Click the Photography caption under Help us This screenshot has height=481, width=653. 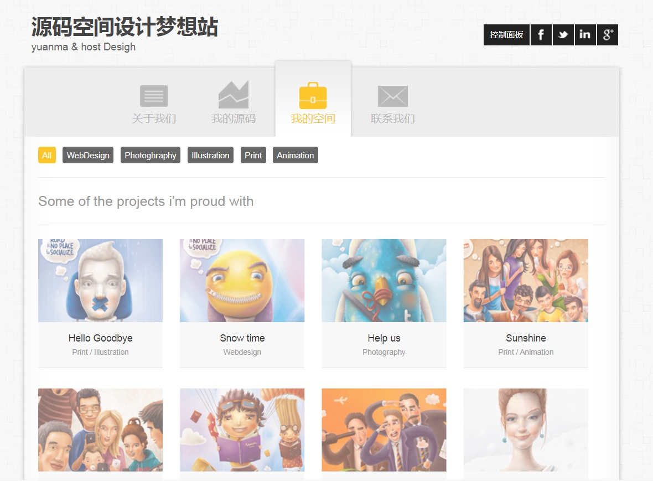pos(384,353)
